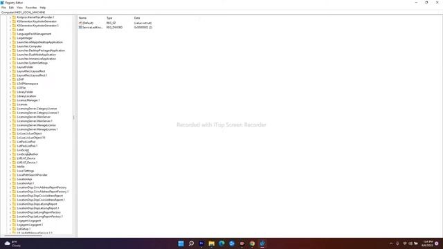Show hidden system tray icons
The image size is (443, 249).
click(x=391, y=243)
